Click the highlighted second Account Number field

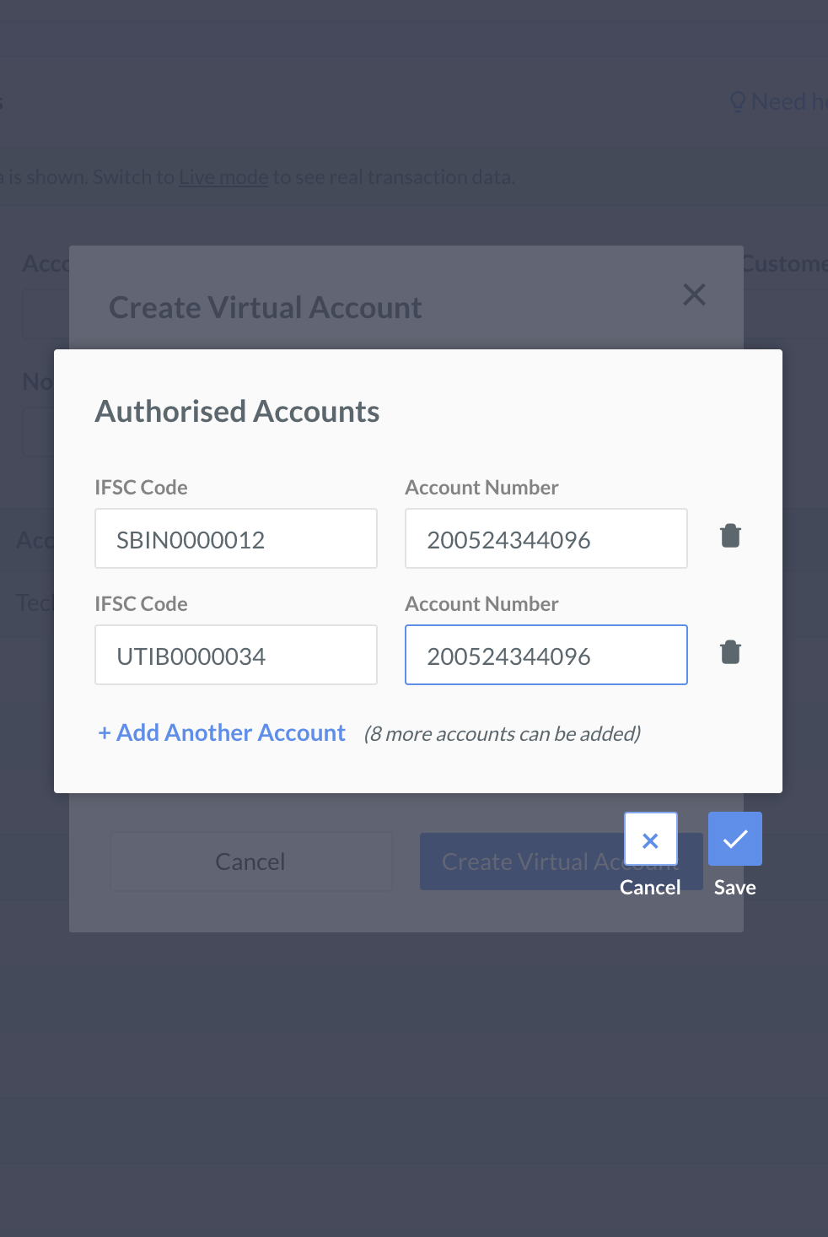(x=546, y=655)
